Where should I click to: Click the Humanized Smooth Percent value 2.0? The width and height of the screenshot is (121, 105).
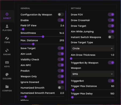pos(62,93)
